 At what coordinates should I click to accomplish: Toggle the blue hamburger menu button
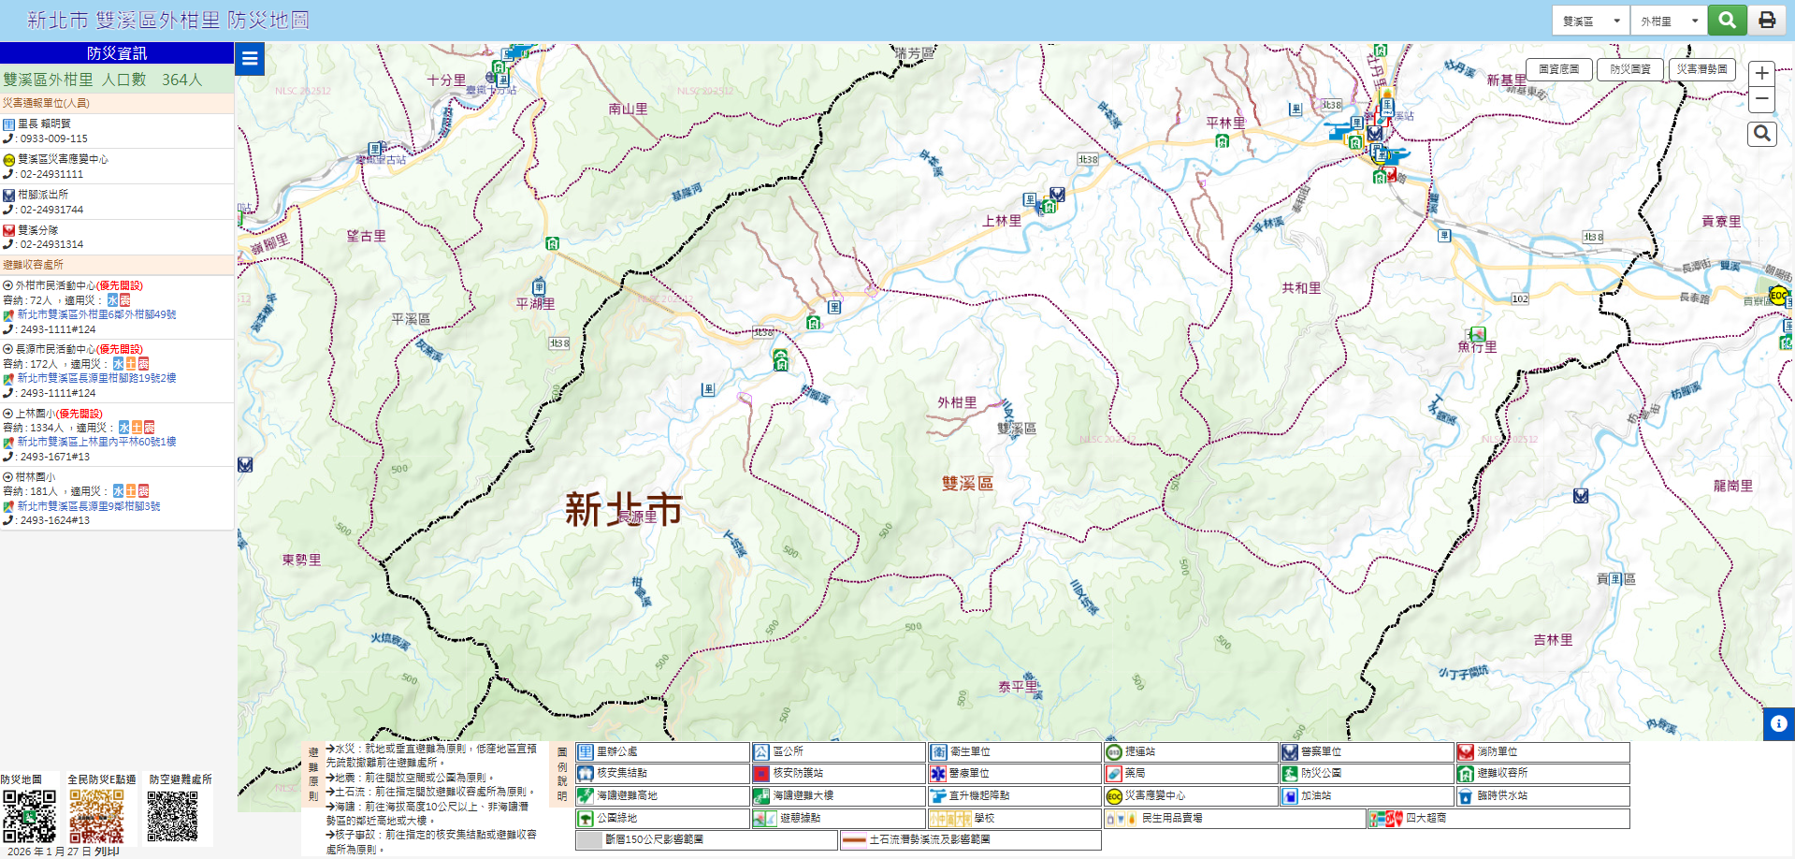(250, 59)
